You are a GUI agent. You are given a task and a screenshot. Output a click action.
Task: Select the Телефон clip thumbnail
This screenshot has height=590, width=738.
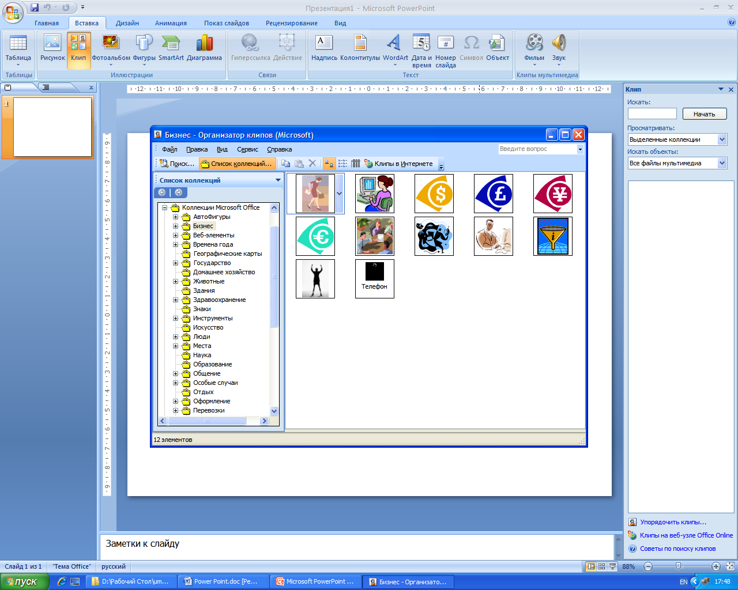pyautogui.click(x=375, y=279)
